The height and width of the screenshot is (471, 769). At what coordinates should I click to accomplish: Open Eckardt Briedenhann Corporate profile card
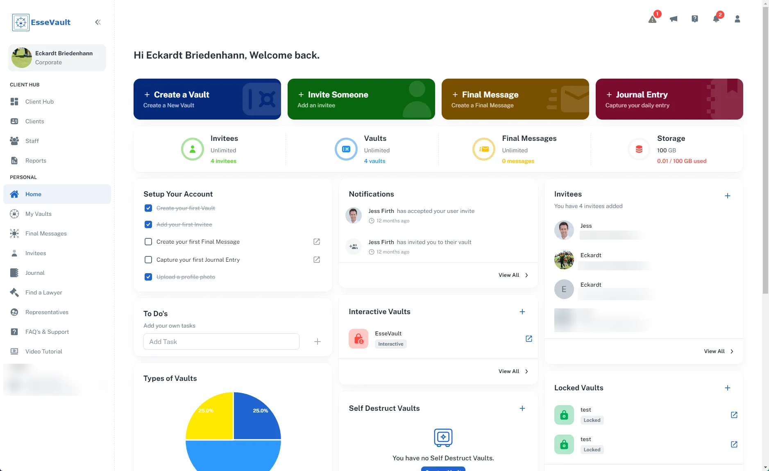tap(57, 58)
